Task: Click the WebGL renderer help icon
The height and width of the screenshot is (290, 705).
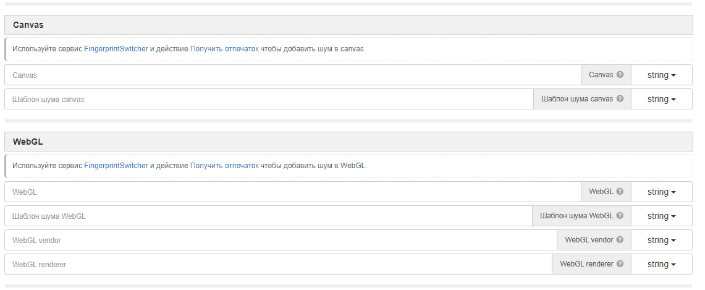Action: coord(620,264)
